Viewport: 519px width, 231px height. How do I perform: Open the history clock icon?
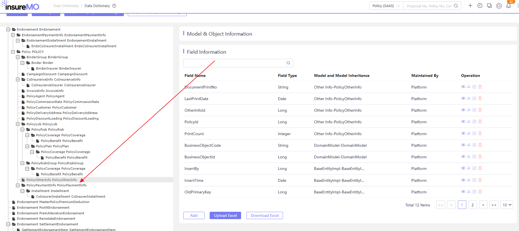pyautogui.click(x=480, y=6)
